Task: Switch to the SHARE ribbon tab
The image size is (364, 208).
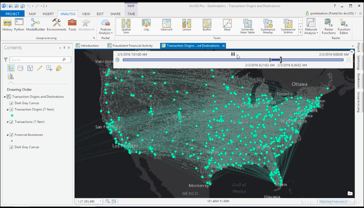Action: pos(115,14)
